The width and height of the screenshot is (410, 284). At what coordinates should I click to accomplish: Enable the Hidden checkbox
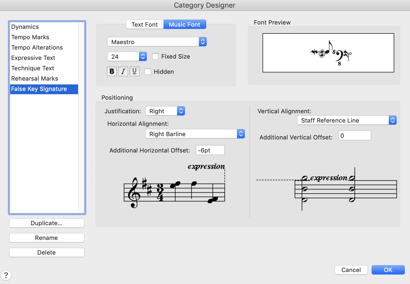tap(148, 72)
